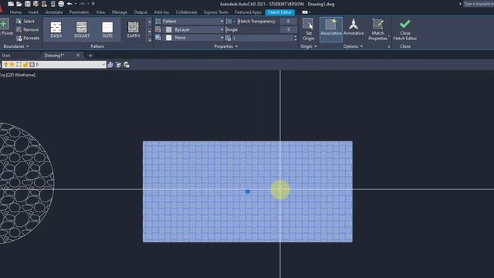Click the Pick Points boundary icon

click(x=5, y=24)
